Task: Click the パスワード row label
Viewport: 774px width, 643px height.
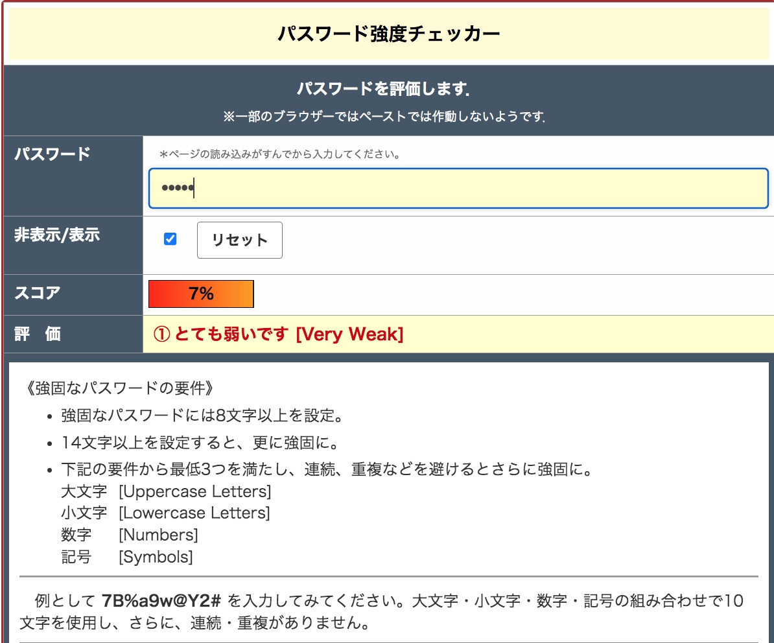Action: (53, 154)
